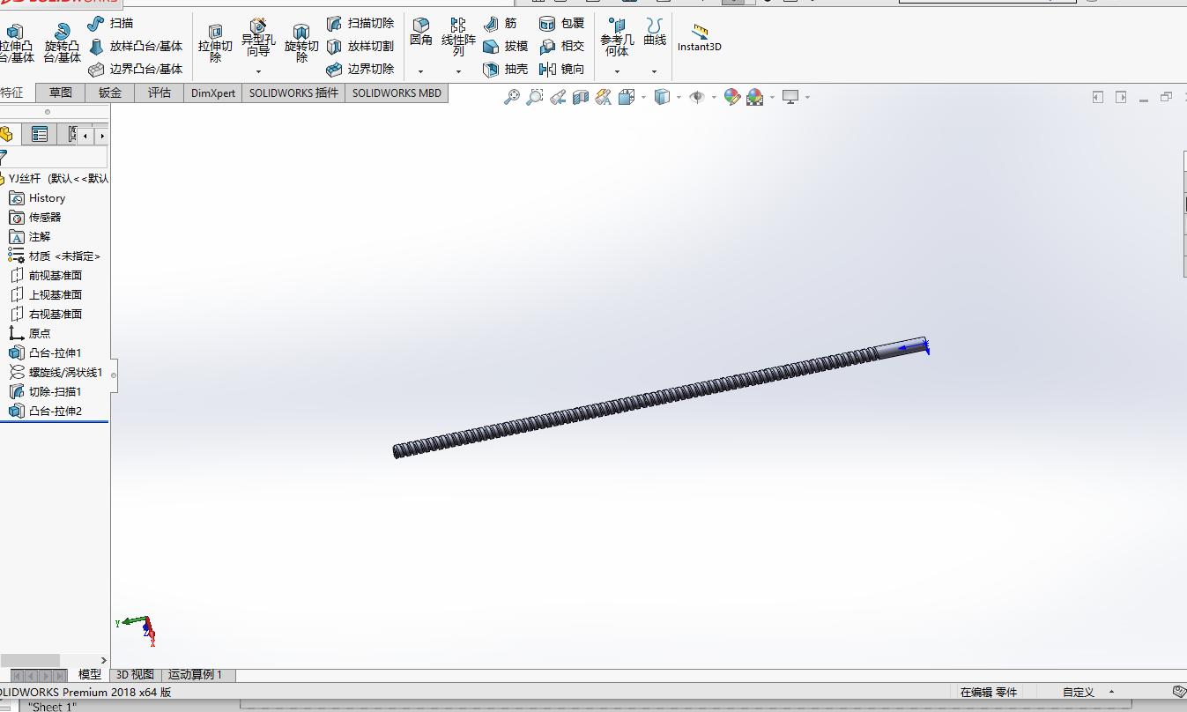Choose the 放样凸台/基体 loft boss tool

tap(136, 46)
